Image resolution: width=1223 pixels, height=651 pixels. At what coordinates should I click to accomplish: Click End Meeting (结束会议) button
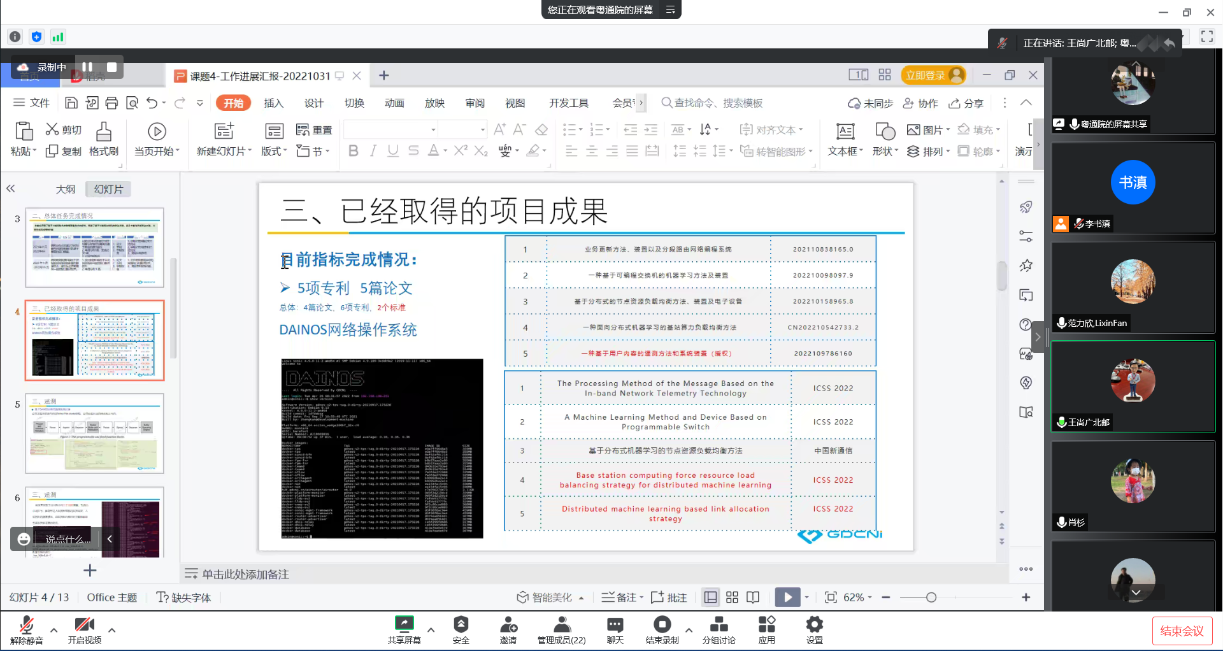1182,631
